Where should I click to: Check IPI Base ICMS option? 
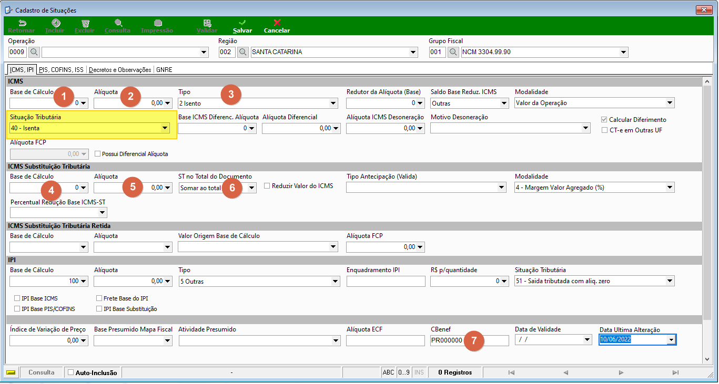pyautogui.click(x=18, y=298)
